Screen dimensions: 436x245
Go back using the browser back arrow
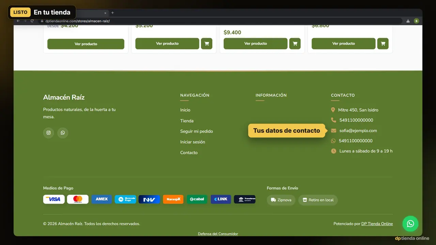point(18,21)
